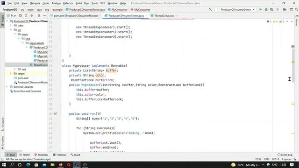Image resolution: width=299 pixels, height=168 pixels.
Task: Hide the Project panel with minus icon
Action: [x=44, y=15]
